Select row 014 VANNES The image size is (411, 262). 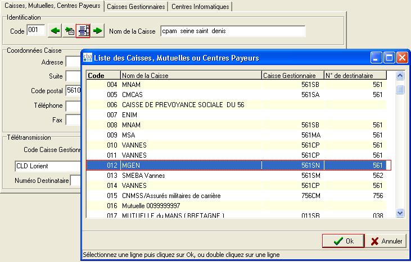237,186
